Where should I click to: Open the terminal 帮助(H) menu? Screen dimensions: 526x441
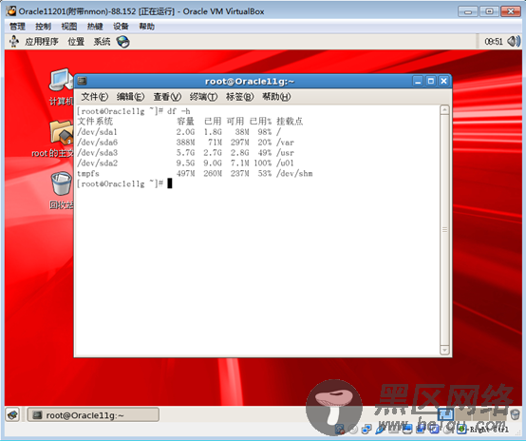(276, 97)
